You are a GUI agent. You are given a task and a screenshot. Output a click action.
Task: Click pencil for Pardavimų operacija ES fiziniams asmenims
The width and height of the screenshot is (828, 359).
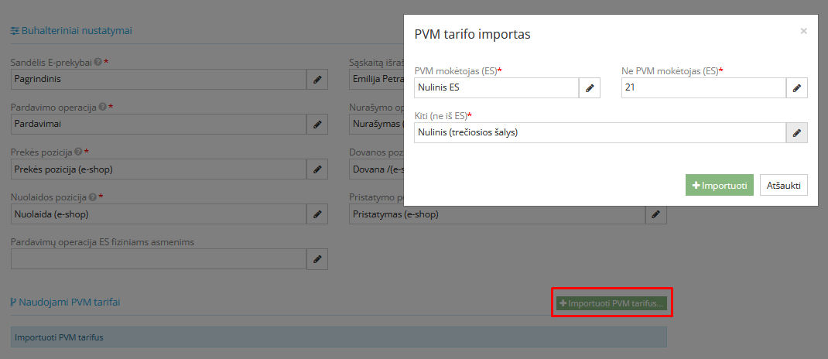pos(317,259)
